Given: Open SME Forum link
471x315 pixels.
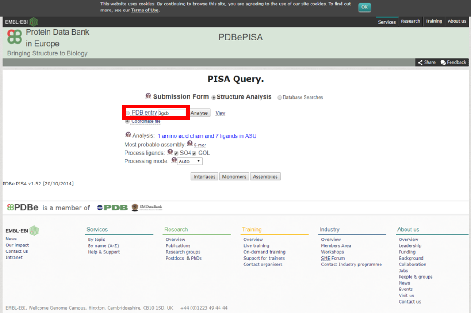Looking at the screenshot, I should click(x=333, y=258).
